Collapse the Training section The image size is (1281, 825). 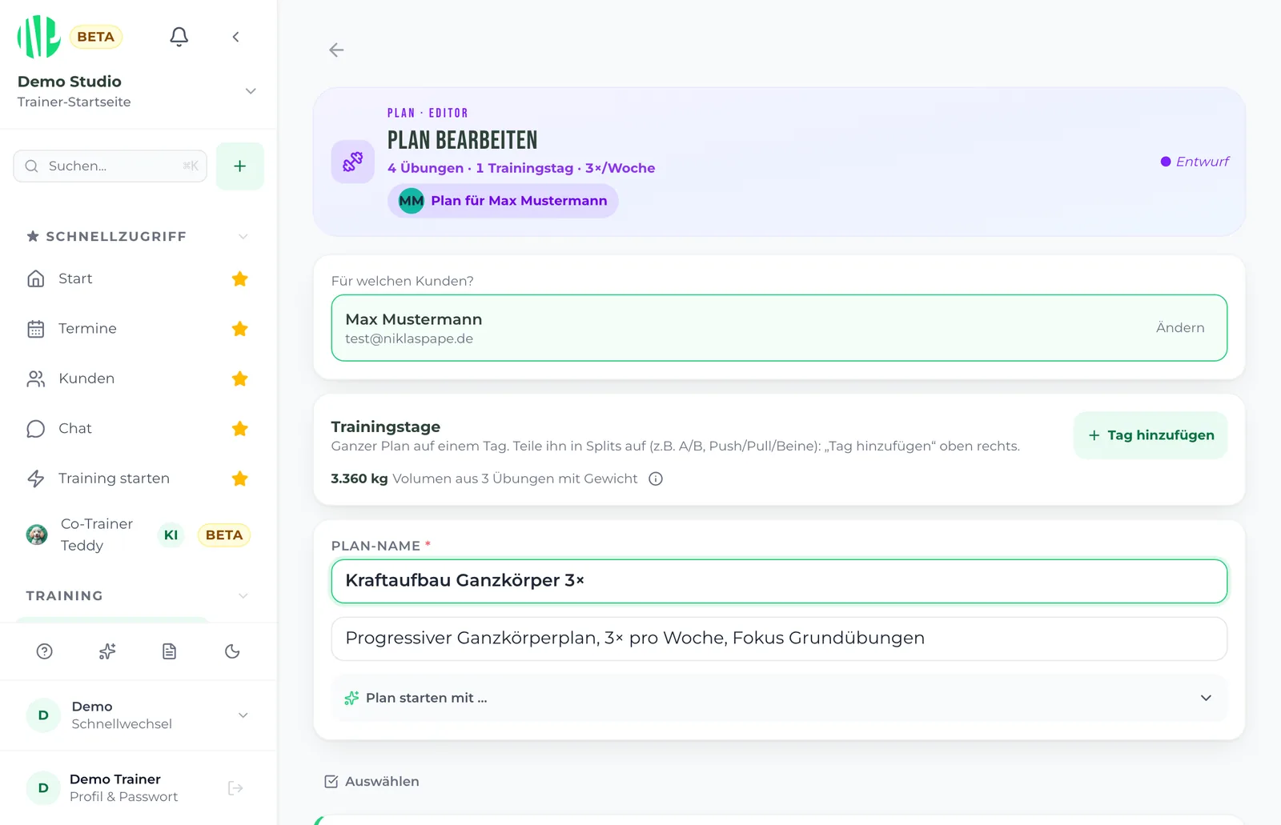tap(243, 596)
